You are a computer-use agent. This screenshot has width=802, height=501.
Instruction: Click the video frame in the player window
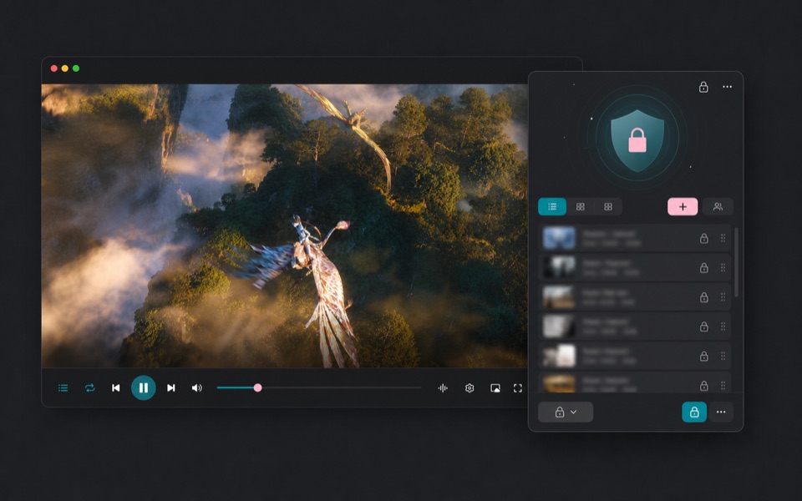coord(284,225)
